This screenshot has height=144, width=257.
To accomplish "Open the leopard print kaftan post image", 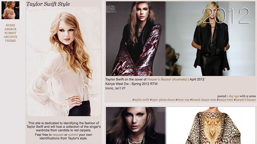I will [x=180, y=126].
